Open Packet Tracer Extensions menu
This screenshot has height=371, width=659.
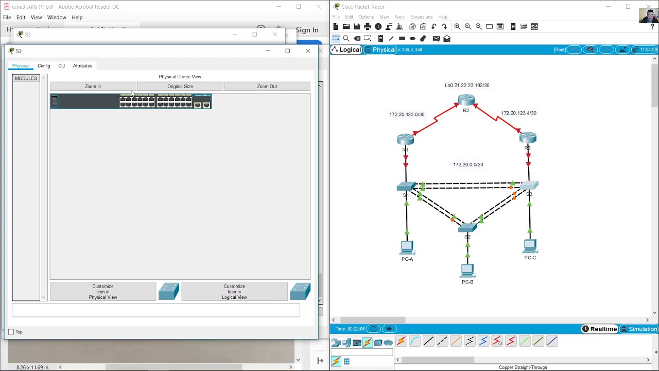[421, 17]
